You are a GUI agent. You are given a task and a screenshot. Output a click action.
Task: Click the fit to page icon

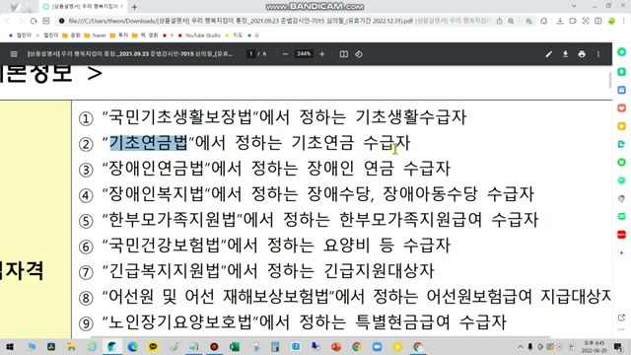[x=344, y=54]
